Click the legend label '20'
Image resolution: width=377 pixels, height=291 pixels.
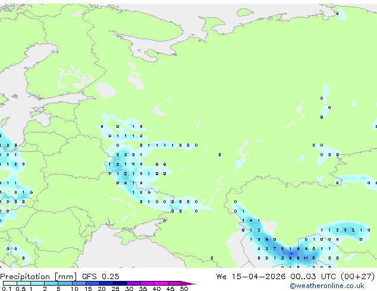[102, 289]
